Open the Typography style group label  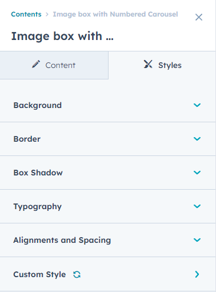tap(38, 206)
